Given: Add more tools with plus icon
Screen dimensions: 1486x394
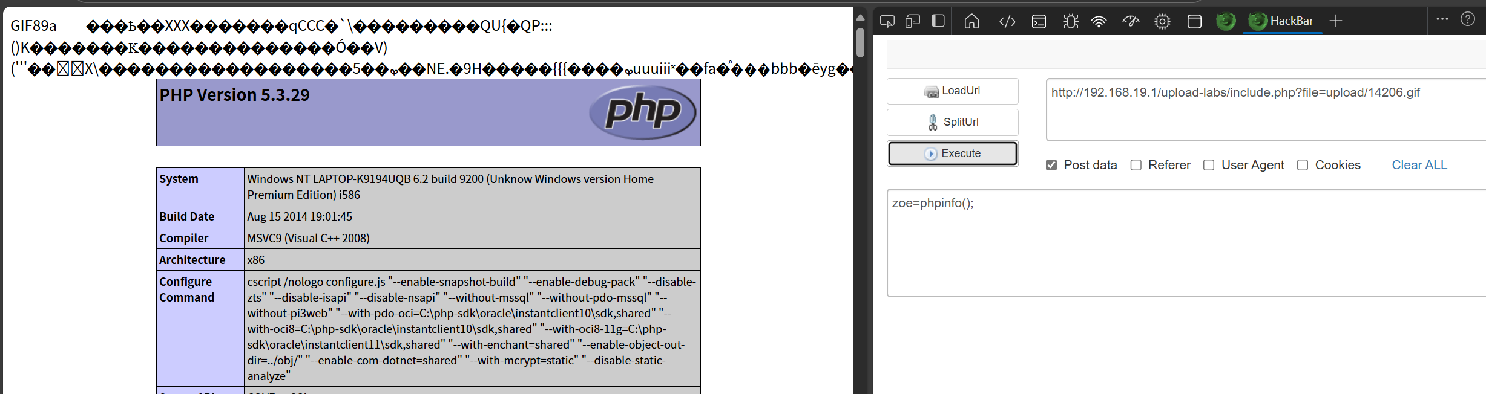Looking at the screenshot, I should click(x=1336, y=21).
